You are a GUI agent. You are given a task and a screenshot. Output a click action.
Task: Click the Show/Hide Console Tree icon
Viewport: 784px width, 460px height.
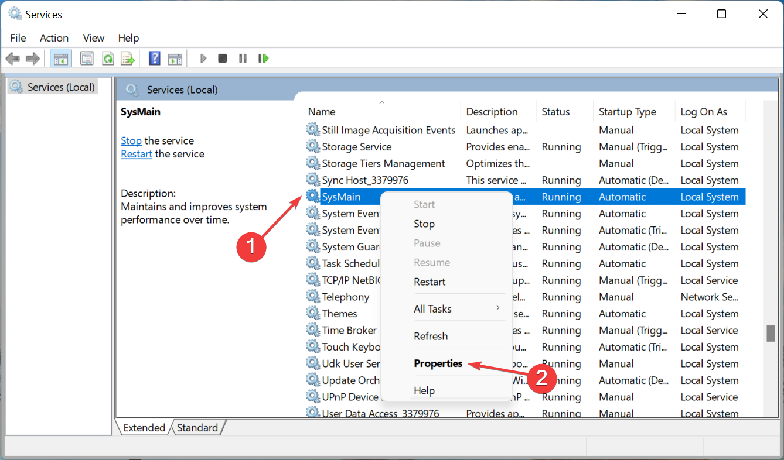point(60,58)
